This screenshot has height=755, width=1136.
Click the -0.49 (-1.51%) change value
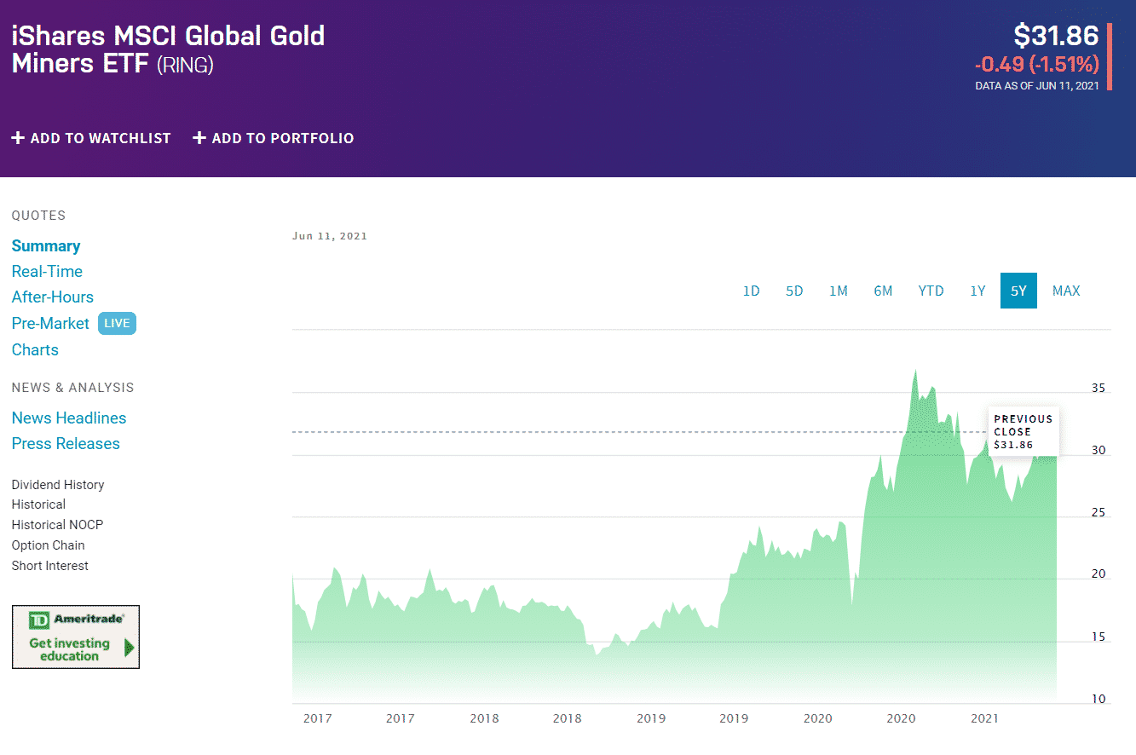[x=1037, y=64]
